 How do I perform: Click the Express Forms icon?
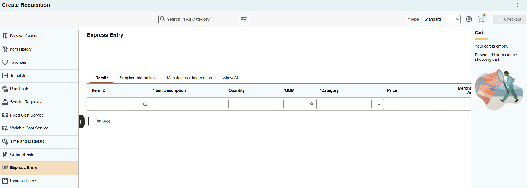[5, 181]
